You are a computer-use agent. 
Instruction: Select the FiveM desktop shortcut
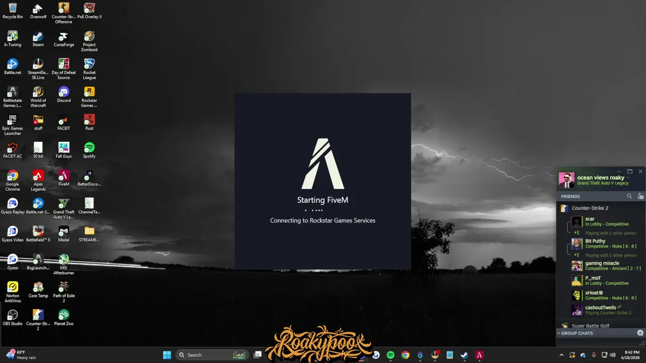pyautogui.click(x=64, y=178)
